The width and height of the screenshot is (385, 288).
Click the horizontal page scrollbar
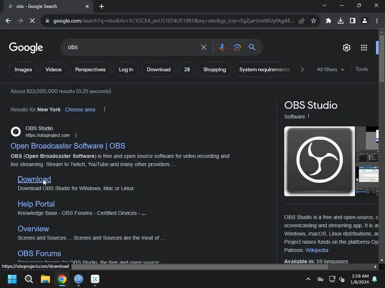pyautogui.click(x=200, y=267)
